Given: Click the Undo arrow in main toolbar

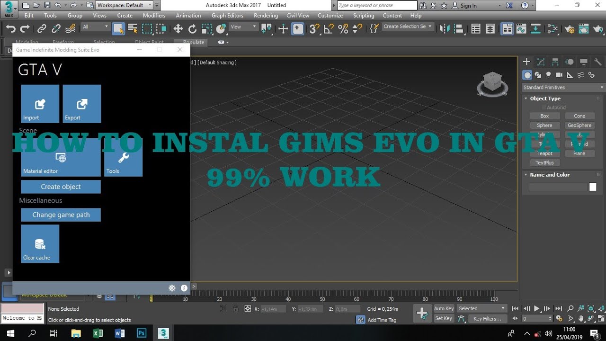Looking at the screenshot, I should coord(10,29).
